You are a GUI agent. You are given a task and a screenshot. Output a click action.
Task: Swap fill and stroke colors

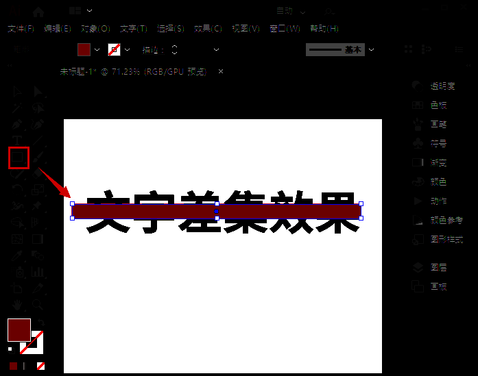pyautogui.click(x=40, y=322)
